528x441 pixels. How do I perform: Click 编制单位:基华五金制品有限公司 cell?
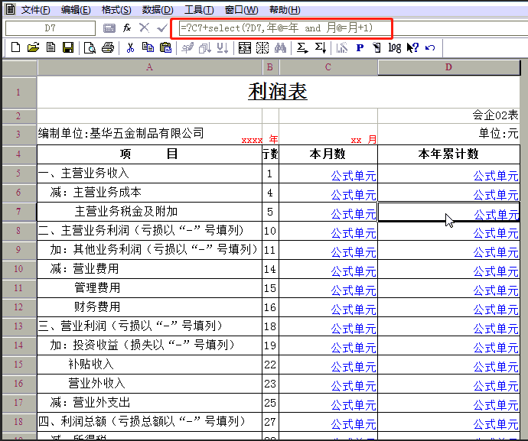[149, 134]
